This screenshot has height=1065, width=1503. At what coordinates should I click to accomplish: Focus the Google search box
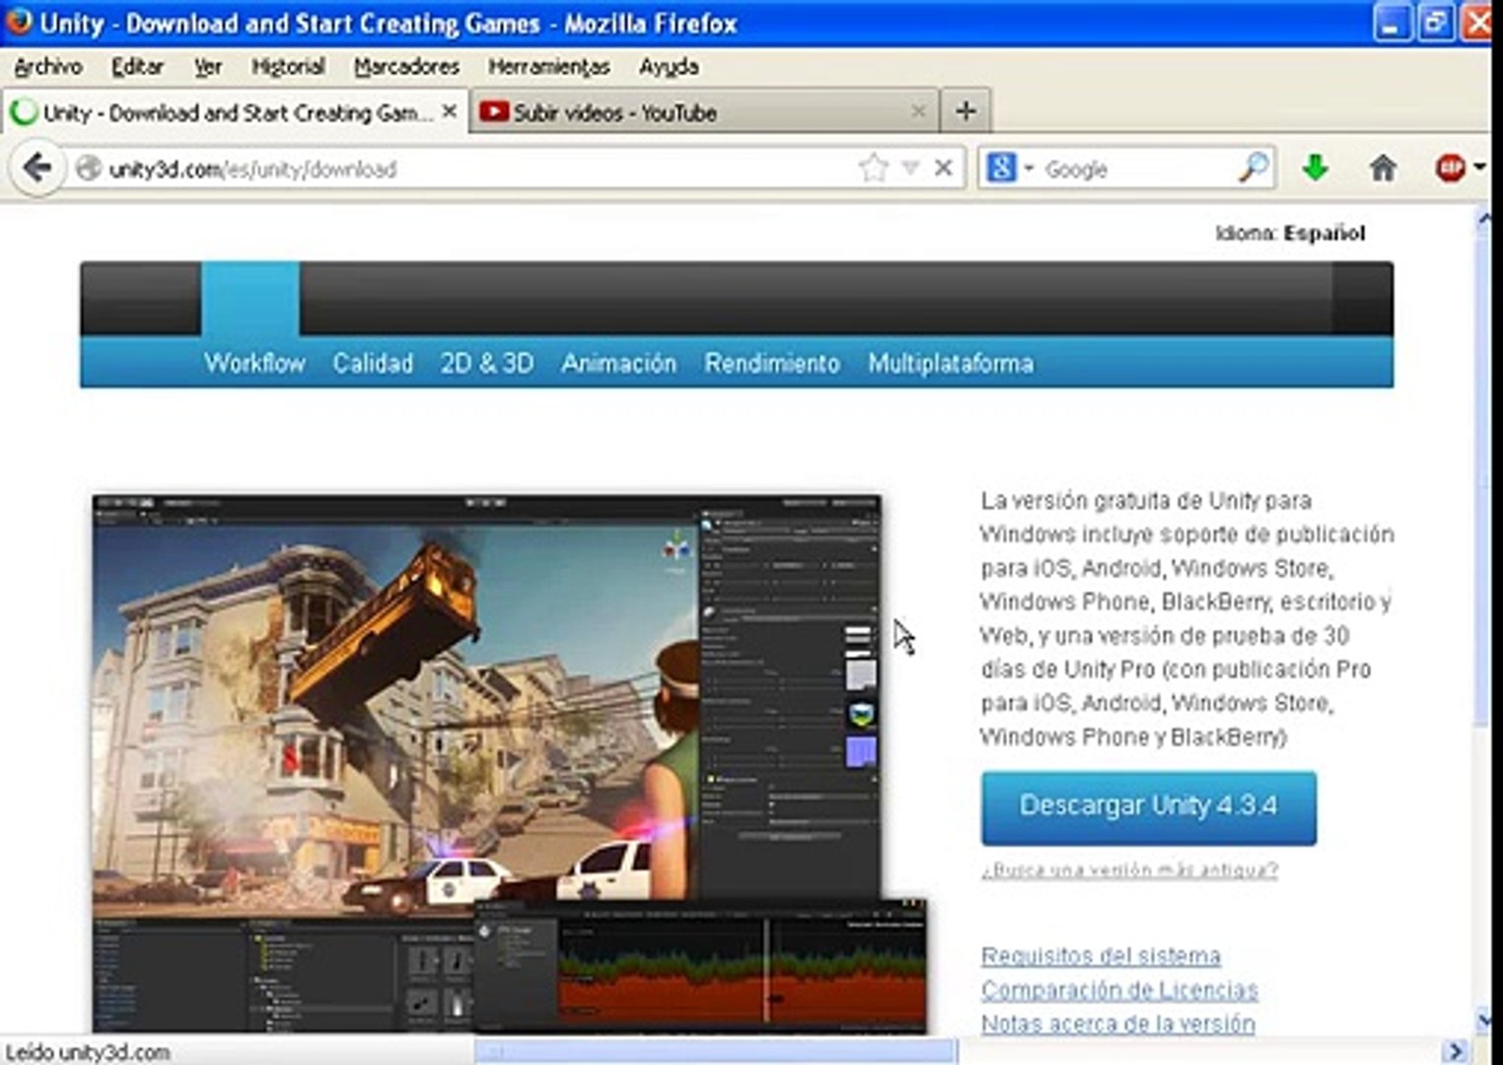[1136, 169]
